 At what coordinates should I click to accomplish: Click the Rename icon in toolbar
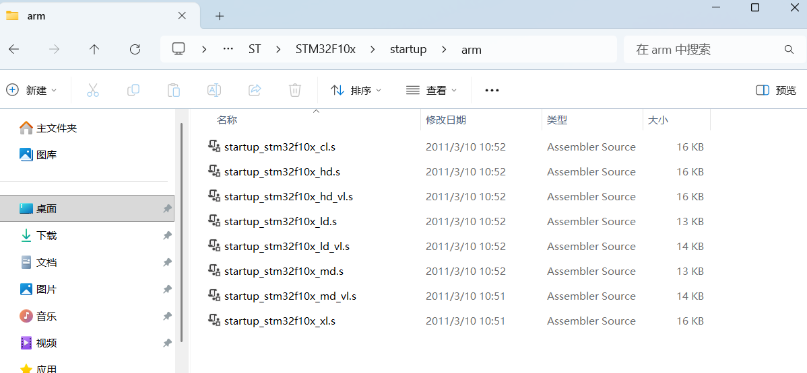(214, 91)
